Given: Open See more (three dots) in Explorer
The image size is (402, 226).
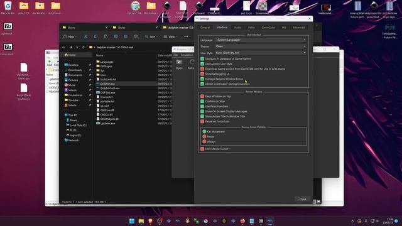Looking at the screenshot, I should tap(186, 36).
